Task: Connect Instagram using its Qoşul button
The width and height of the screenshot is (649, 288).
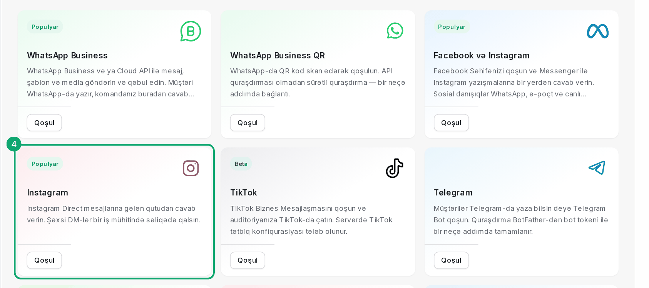Action: pos(44,260)
